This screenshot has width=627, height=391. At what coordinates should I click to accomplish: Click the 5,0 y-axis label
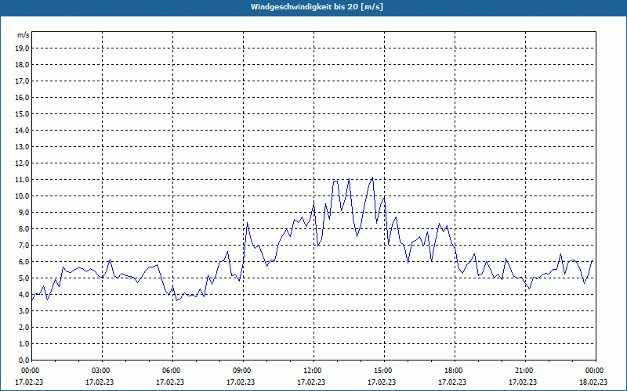point(24,278)
